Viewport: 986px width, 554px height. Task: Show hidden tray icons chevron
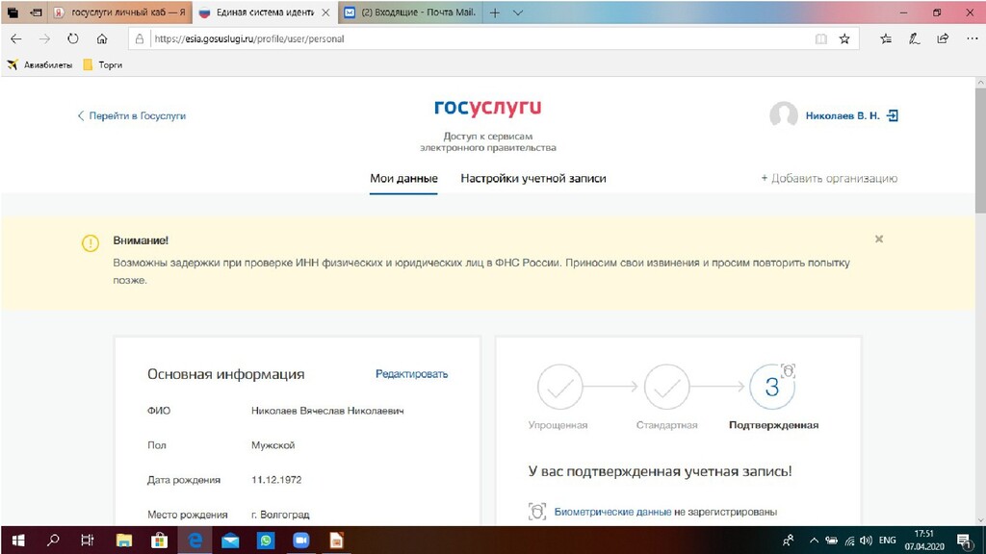[814, 541]
